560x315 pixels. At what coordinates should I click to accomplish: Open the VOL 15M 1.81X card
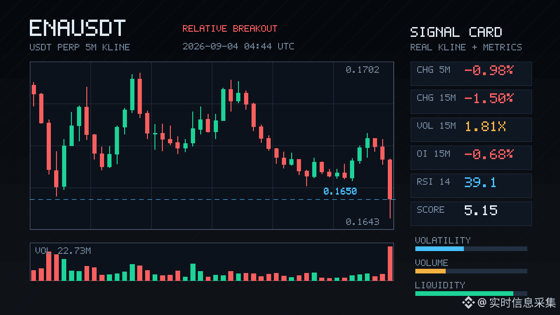point(471,129)
